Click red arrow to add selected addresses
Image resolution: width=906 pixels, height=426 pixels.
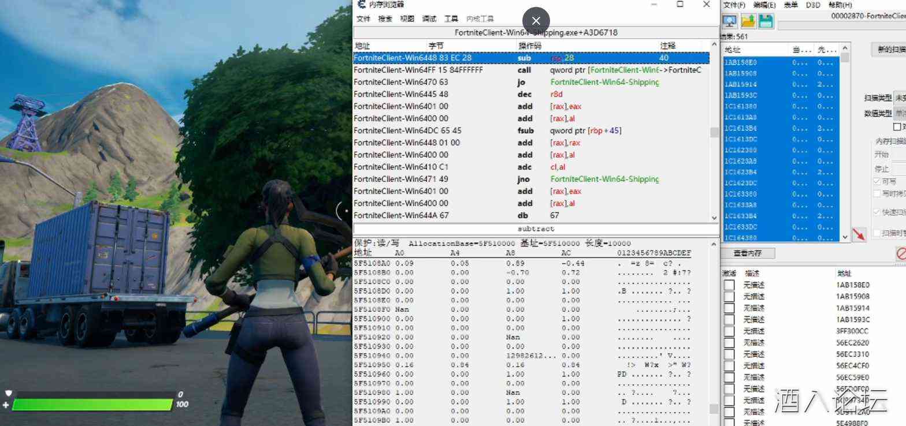859,234
